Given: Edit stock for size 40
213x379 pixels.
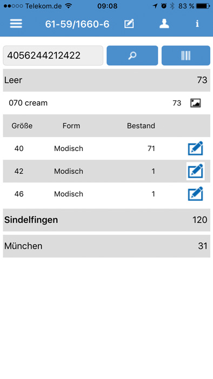Looking at the screenshot, I should tap(195, 148).
